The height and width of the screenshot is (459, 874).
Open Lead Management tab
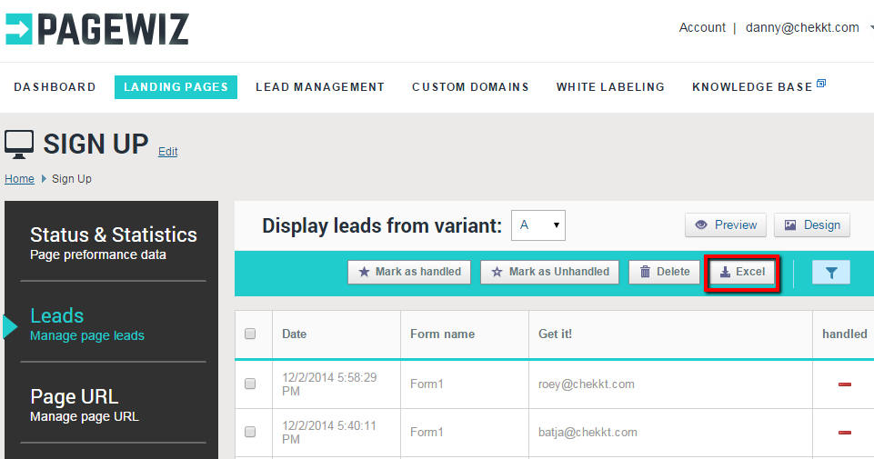click(x=320, y=87)
